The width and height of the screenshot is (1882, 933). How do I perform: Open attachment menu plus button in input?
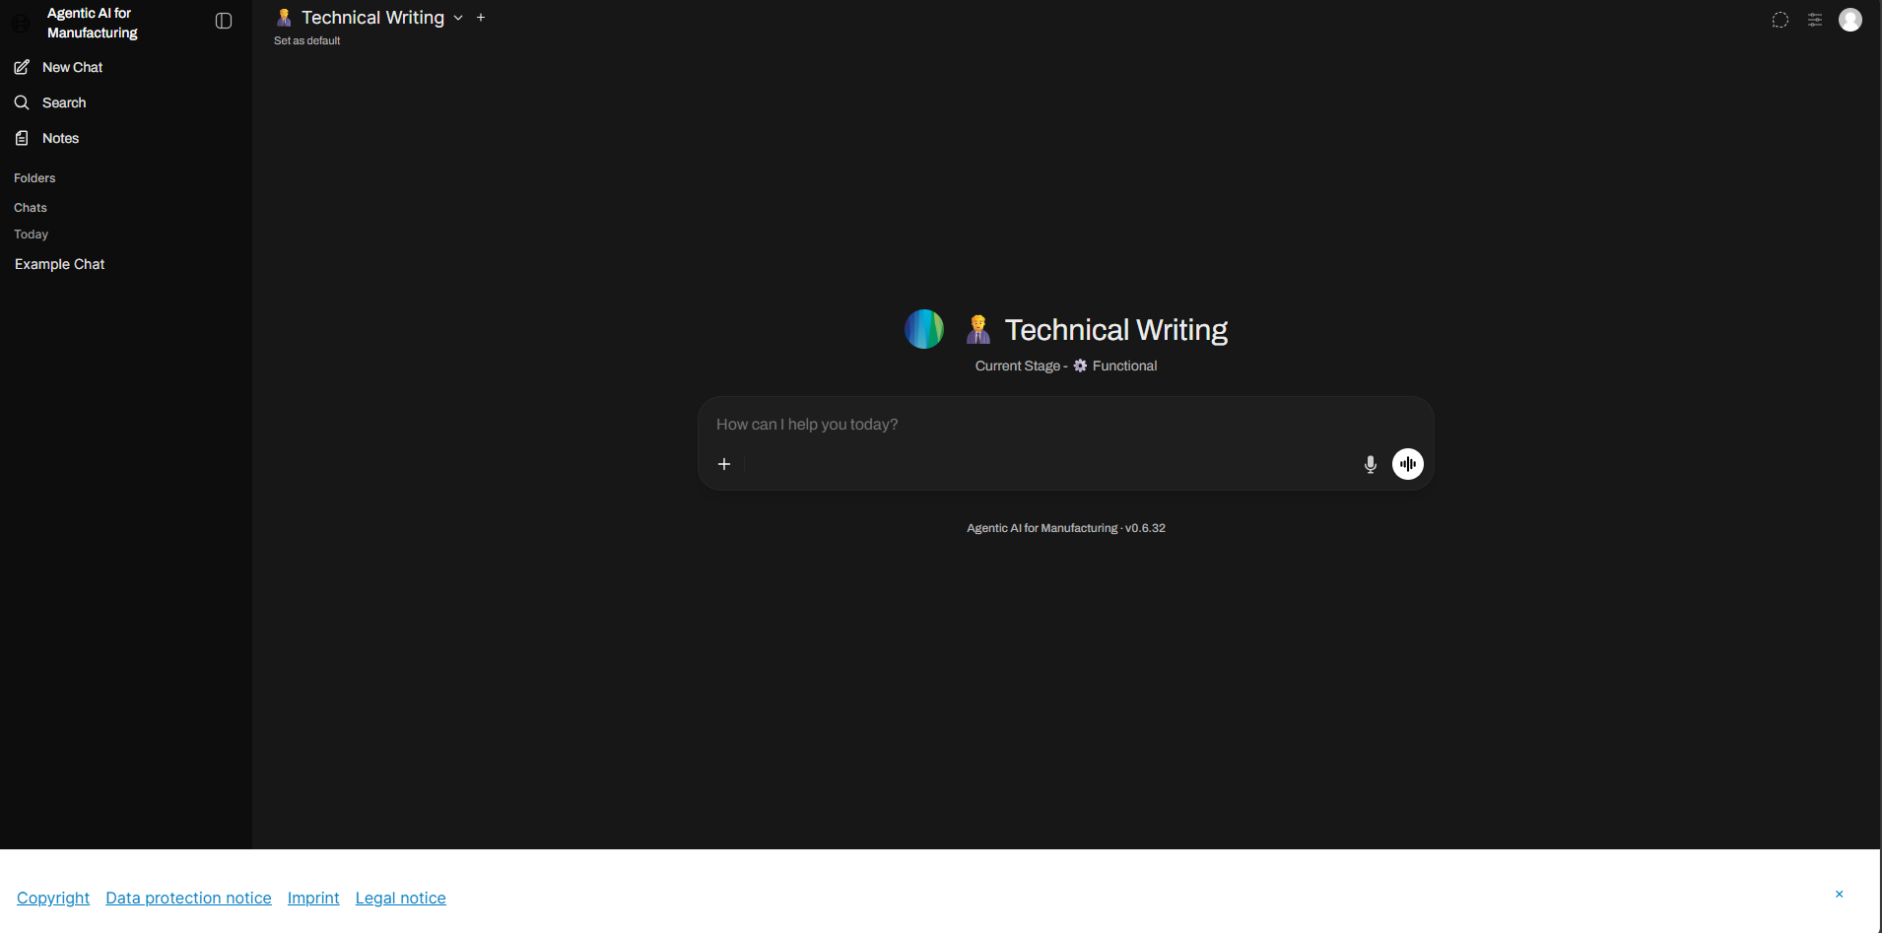tap(724, 464)
